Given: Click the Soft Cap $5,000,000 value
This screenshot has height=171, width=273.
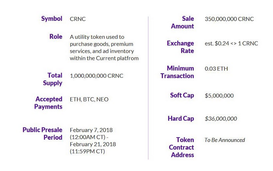Looking at the screenshot, I should (219, 96).
